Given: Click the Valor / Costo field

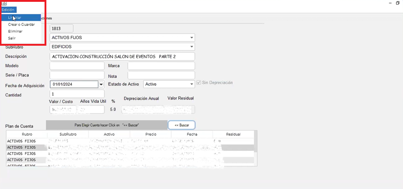Looking at the screenshot, I should 63,109.
